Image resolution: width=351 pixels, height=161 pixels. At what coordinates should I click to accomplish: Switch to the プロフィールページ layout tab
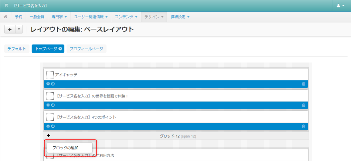[86, 49]
